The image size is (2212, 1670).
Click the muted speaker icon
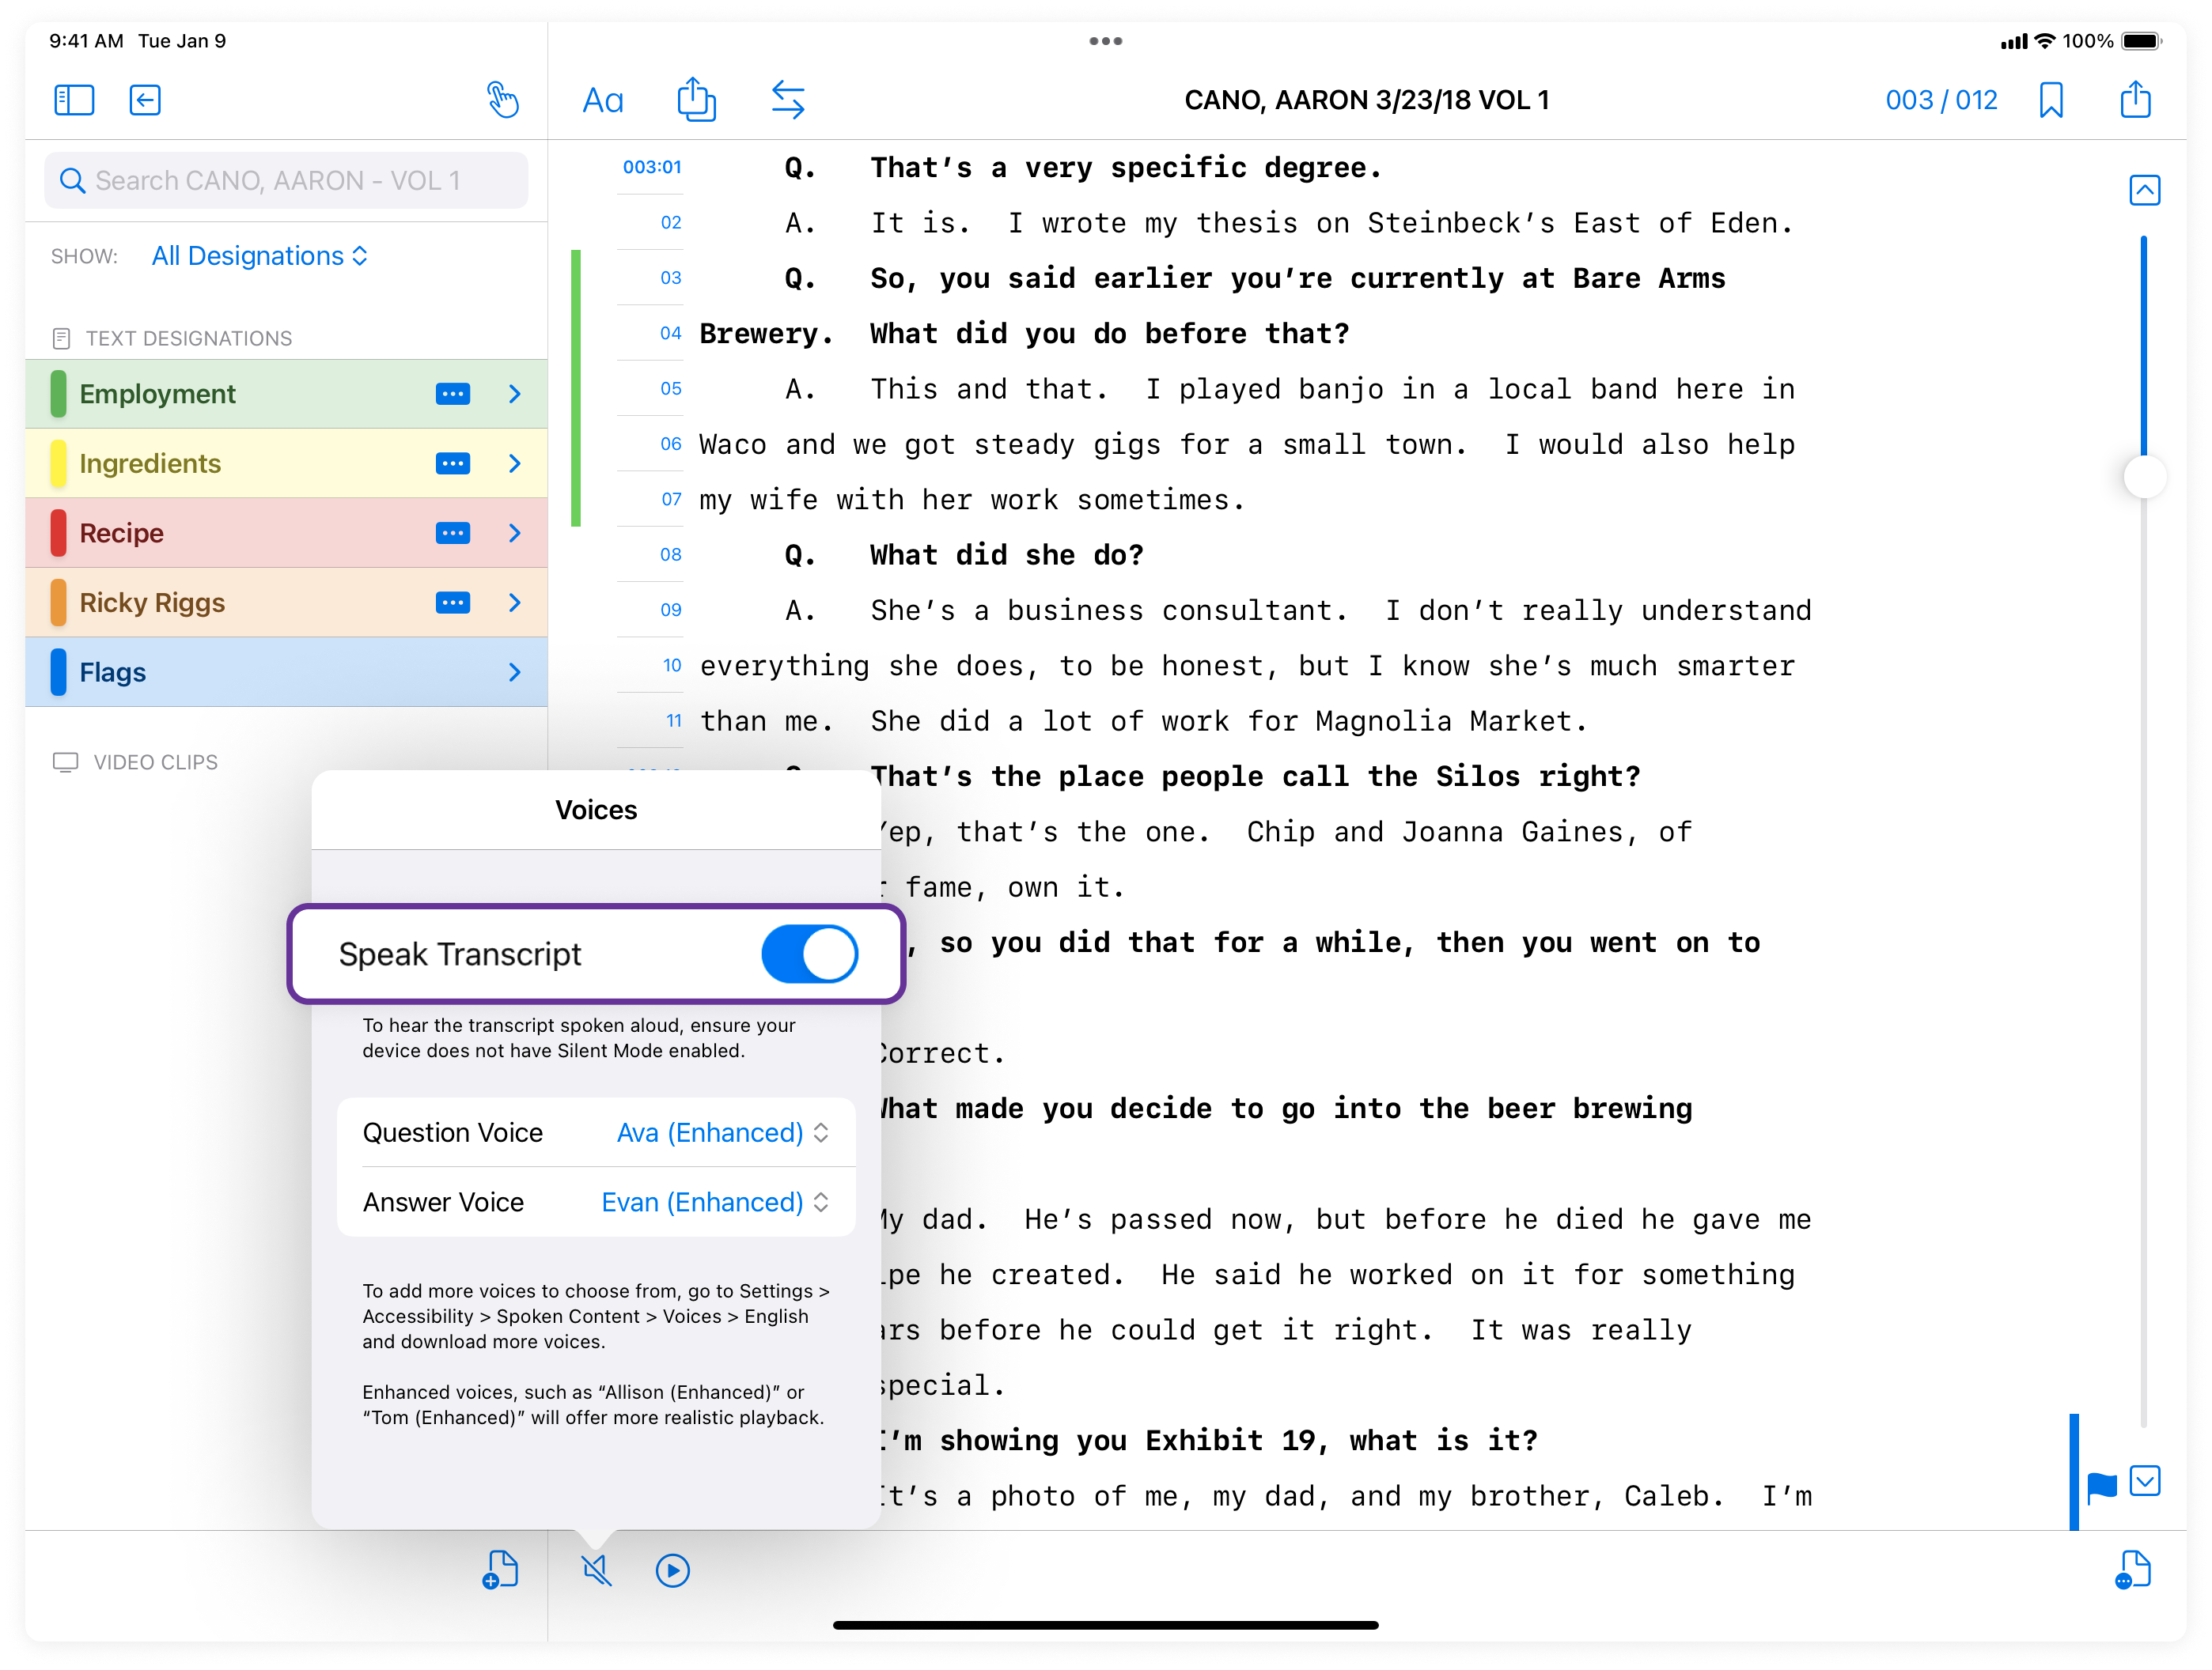coord(597,1570)
